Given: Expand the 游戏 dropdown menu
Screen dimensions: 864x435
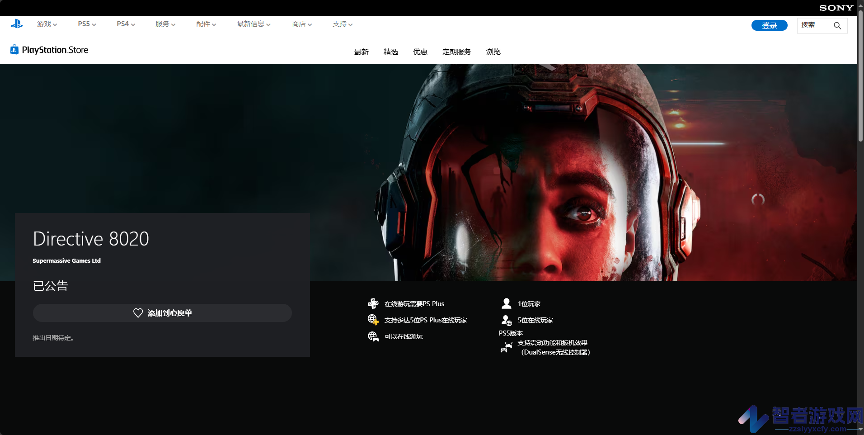Looking at the screenshot, I should click(47, 24).
